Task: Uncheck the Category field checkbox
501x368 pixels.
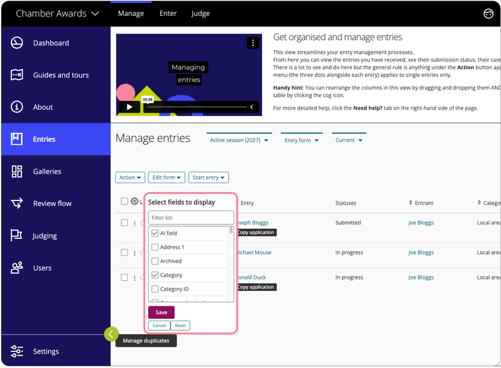Action: click(155, 275)
